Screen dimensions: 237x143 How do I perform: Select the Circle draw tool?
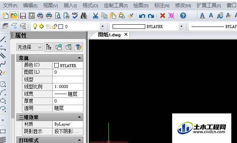[x=3, y=84]
